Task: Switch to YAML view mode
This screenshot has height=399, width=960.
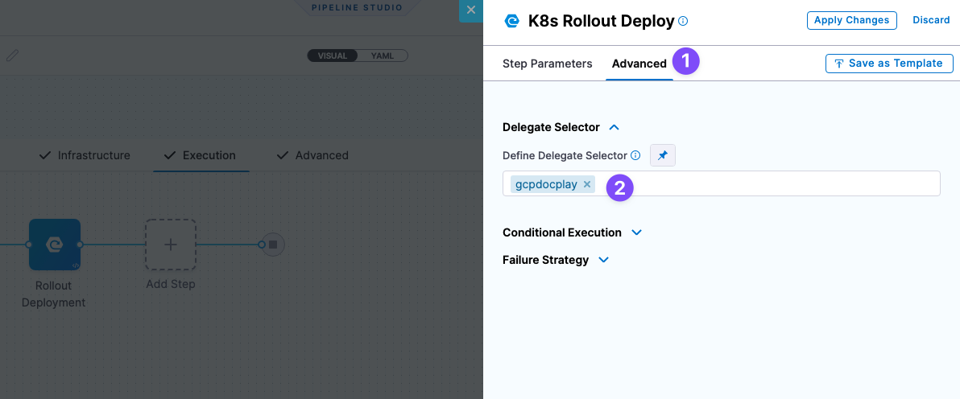Action: pyautogui.click(x=382, y=56)
